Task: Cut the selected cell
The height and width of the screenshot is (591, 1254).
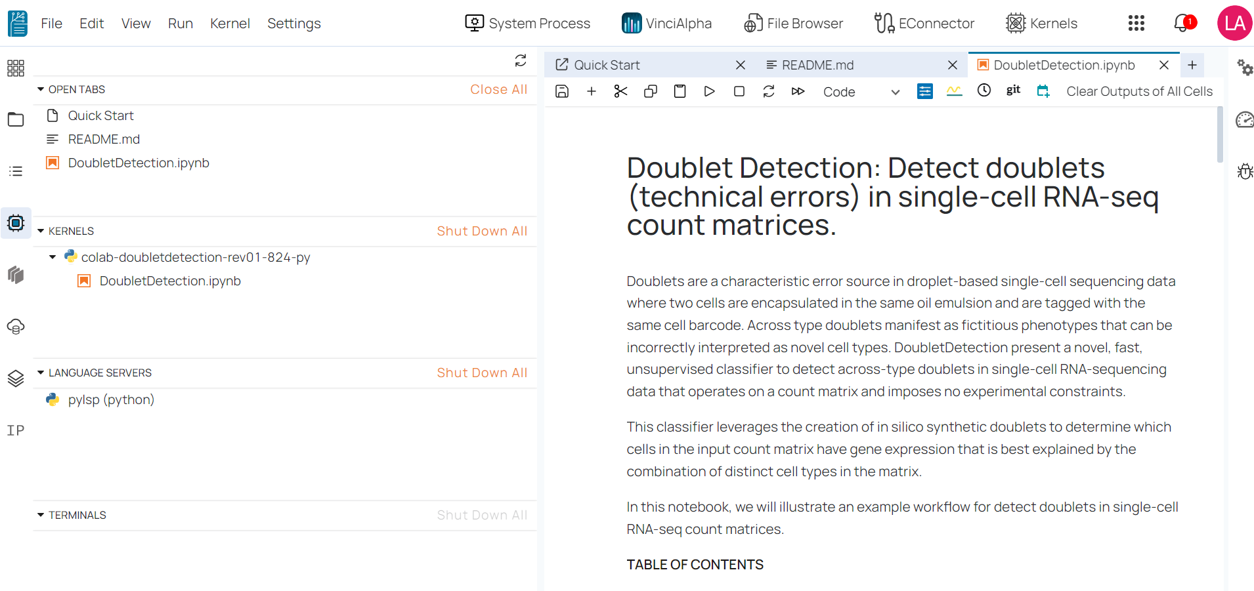Action: (x=621, y=91)
